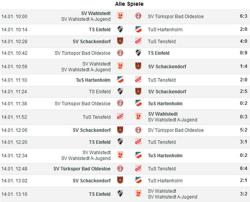Open the 6:3 result of first match
The height and width of the screenshot is (202, 250).
(243, 16)
